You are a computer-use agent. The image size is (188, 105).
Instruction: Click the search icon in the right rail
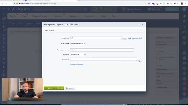coord(184,27)
